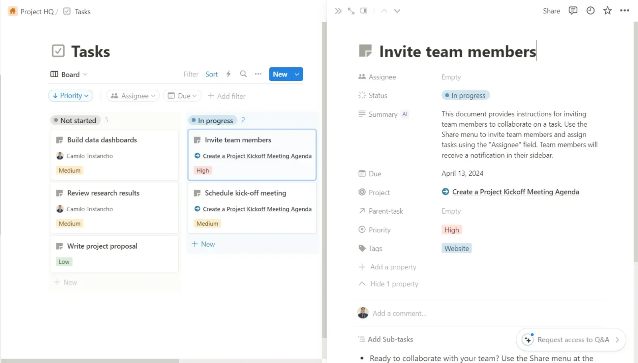
Task: Click the plus icon beside Add filter
Action: [x=211, y=96]
